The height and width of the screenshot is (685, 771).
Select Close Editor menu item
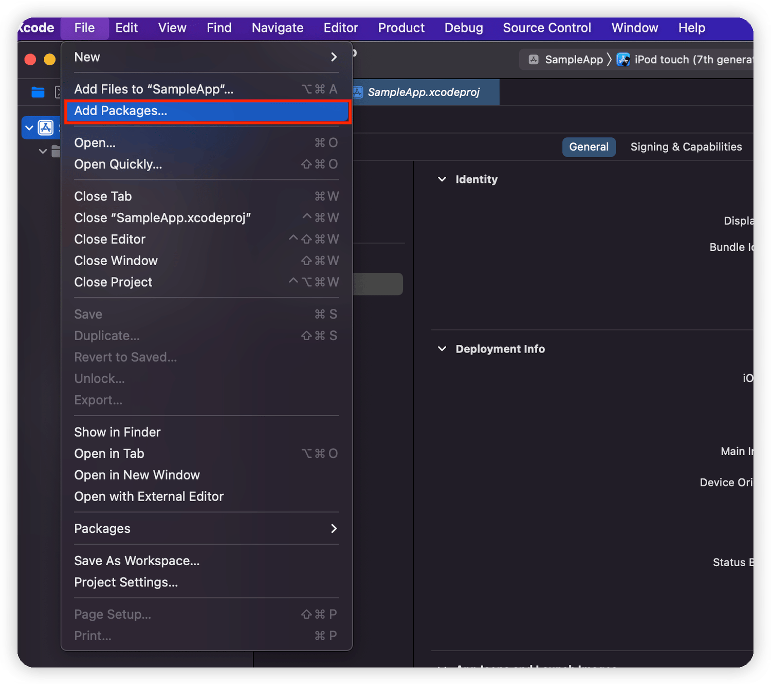207,239
